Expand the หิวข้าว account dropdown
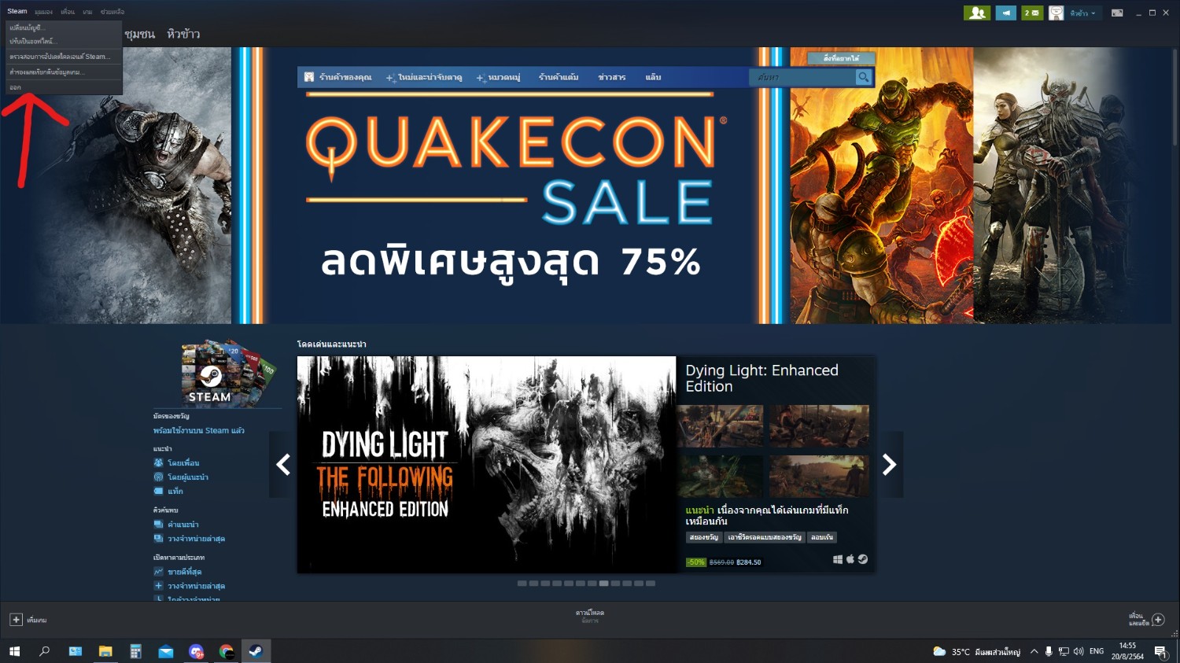 [1082, 13]
